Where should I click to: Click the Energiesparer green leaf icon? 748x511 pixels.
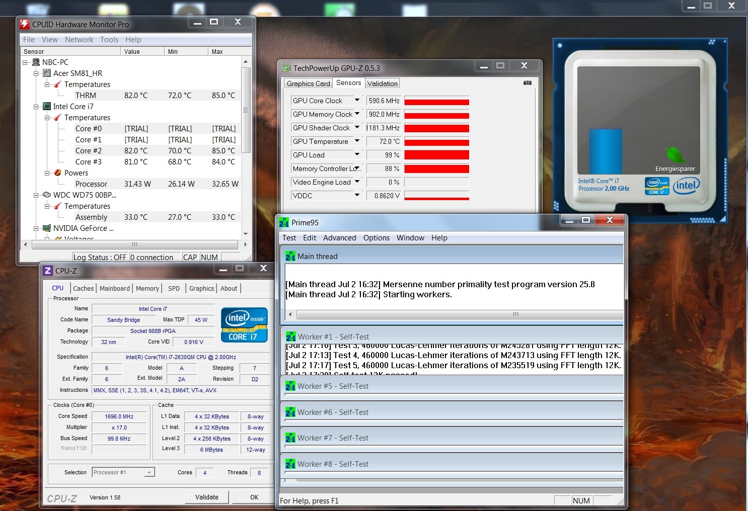[676, 155]
